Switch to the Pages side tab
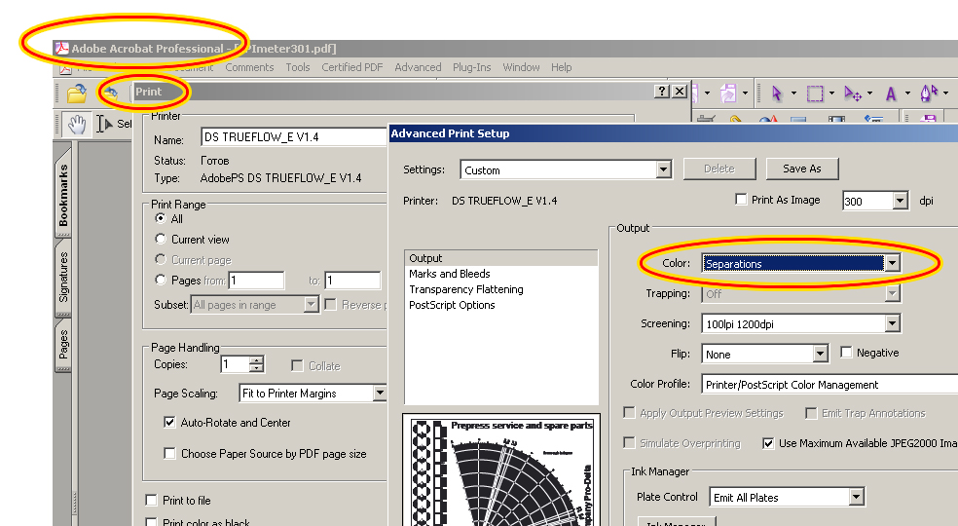This screenshot has height=526, width=958. tap(63, 345)
